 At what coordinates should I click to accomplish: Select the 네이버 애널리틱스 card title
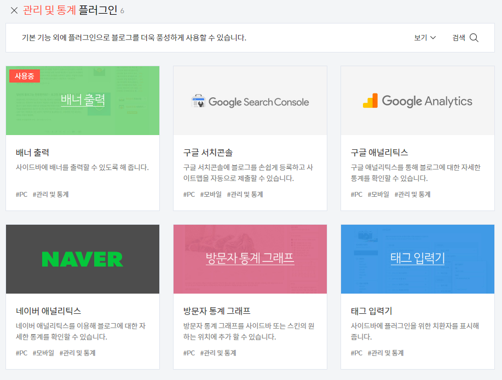[48, 311]
